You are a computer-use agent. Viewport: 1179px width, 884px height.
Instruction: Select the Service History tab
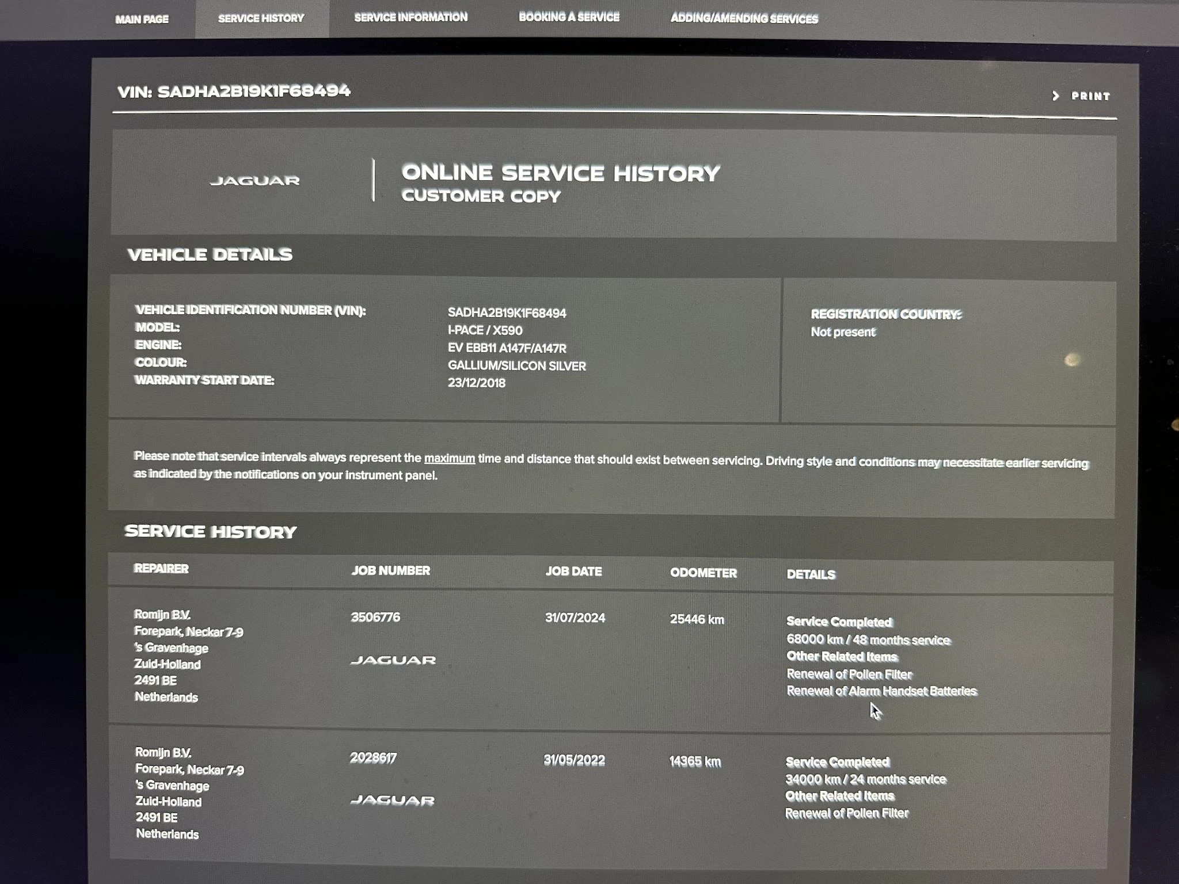coord(261,18)
